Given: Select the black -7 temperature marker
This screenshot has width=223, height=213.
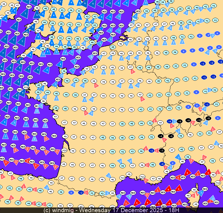Looking at the screenshot, I should tap(162, 150).
